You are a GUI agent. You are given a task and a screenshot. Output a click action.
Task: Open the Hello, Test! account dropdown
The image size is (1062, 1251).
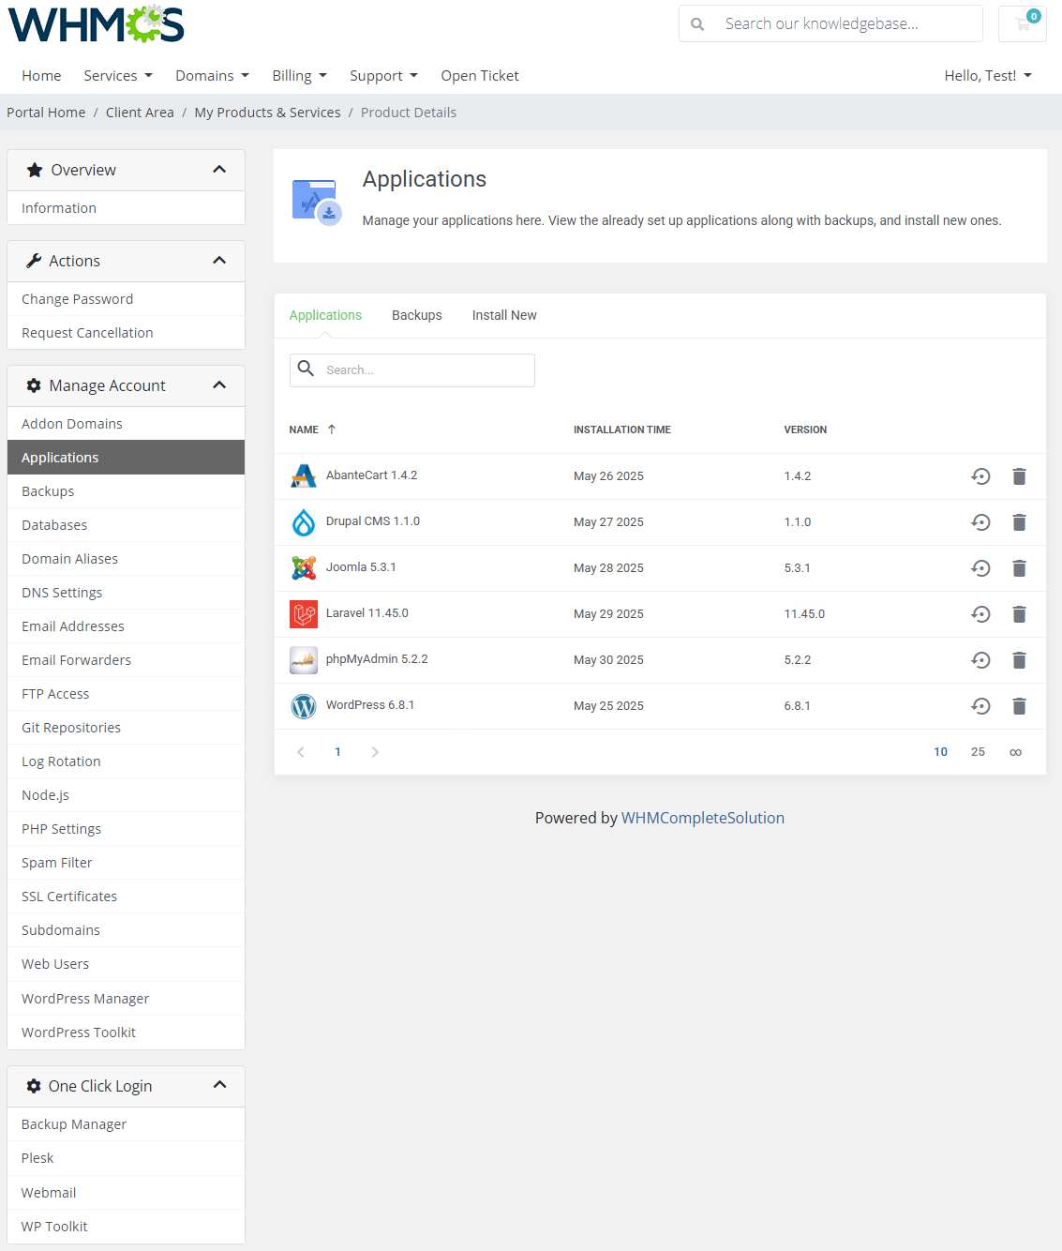[988, 76]
